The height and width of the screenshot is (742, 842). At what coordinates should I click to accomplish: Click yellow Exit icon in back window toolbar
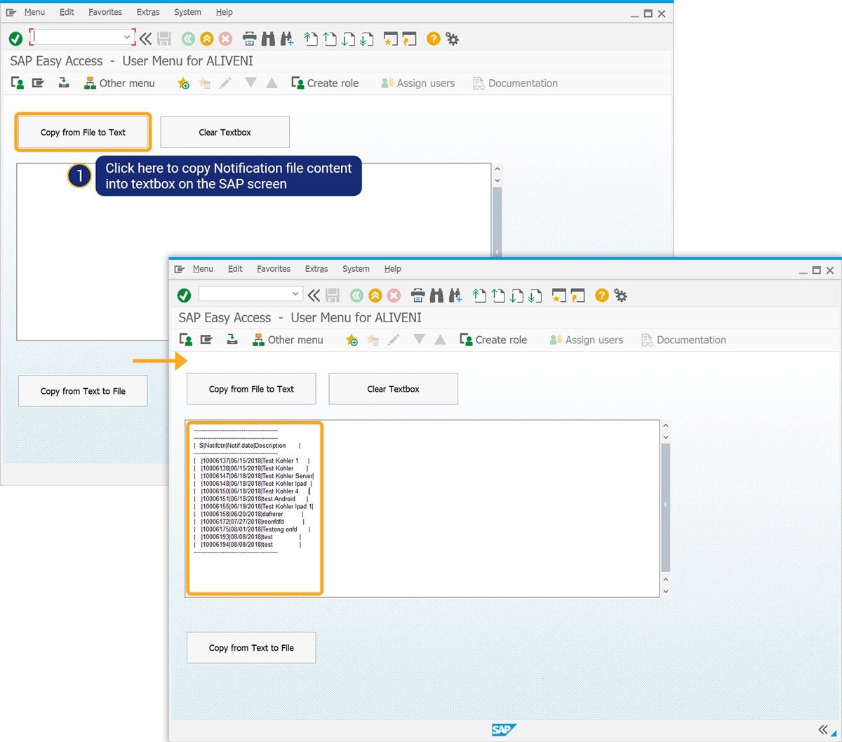tap(206, 39)
